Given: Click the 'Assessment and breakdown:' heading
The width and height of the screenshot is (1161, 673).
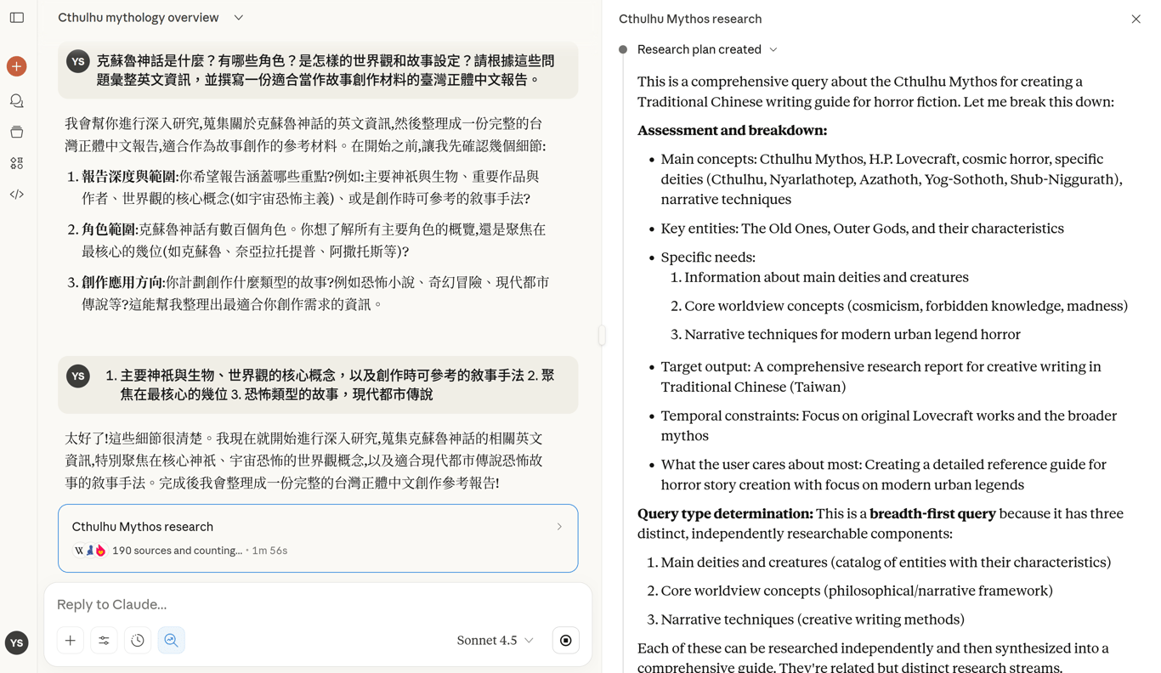Looking at the screenshot, I should [732, 131].
